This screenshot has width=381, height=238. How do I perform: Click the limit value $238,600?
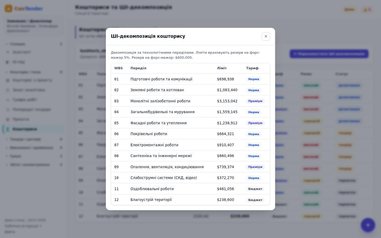pos(225,200)
